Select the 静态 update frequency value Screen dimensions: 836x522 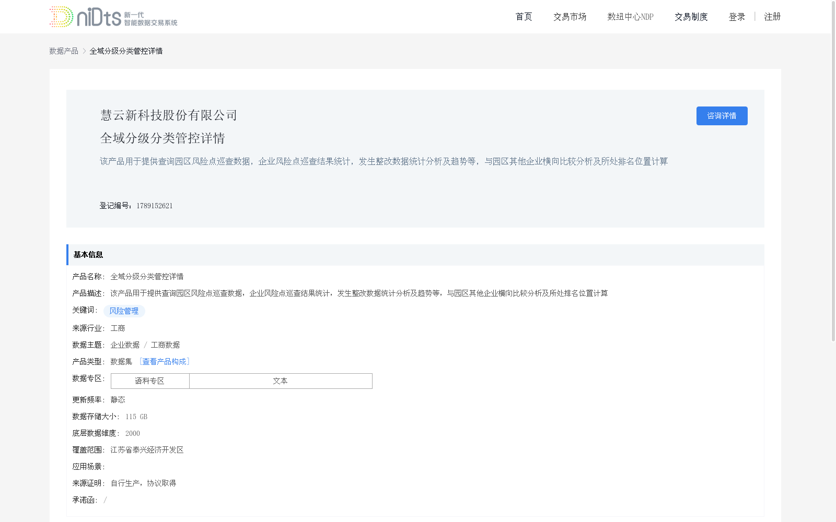pos(118,400)
